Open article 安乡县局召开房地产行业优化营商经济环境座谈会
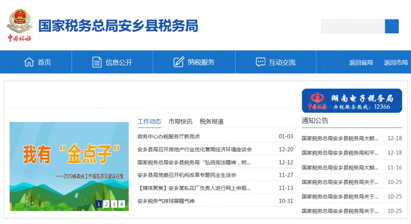This screenshot has height=224, width=411. 194,150
